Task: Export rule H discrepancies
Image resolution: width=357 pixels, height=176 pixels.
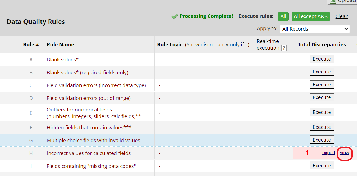Action: (x=329, y=153)
